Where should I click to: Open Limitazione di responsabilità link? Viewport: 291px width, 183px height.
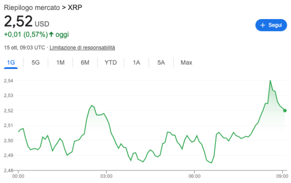pos(82,48)
